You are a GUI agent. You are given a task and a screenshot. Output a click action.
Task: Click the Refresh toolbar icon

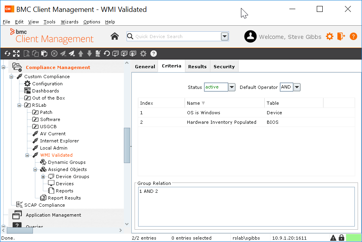(8, 54)
